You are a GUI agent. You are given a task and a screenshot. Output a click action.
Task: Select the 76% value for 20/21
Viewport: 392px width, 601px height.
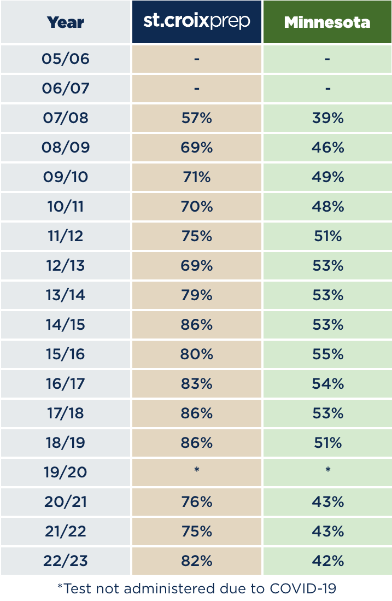click(x=197, y=501)
